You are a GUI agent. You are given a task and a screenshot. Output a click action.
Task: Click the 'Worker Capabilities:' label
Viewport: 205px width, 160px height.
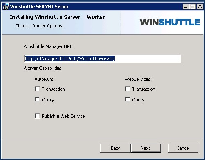pyautogui.click(x=43, y=68)
